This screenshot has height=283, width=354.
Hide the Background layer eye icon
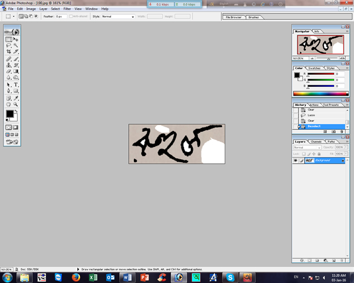[296, 160]
